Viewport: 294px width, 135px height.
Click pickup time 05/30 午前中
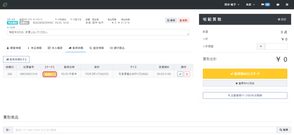point(69,74)
